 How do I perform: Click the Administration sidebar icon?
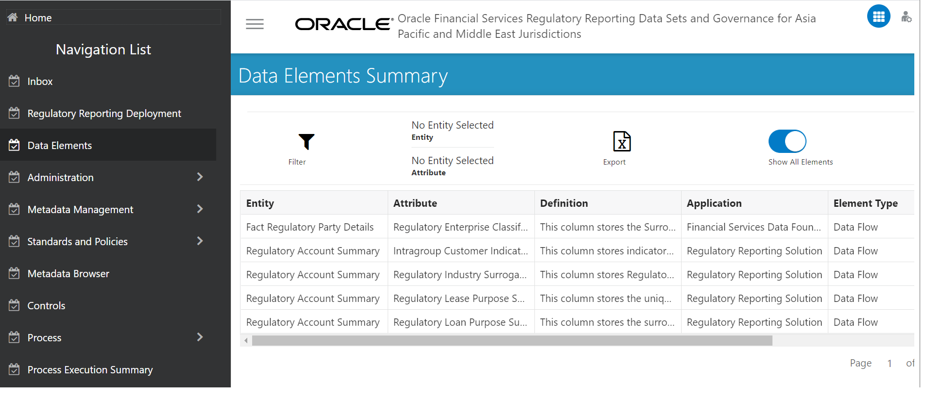(14, 177)
